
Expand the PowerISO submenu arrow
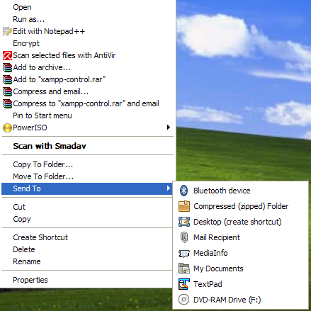click(x=169, y=128)
